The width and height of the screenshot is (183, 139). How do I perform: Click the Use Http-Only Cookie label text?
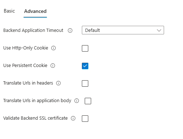tap(26, 48)
